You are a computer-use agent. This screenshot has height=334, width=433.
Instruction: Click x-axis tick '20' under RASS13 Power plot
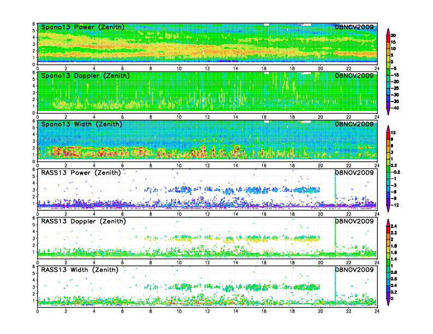(320, 214)
